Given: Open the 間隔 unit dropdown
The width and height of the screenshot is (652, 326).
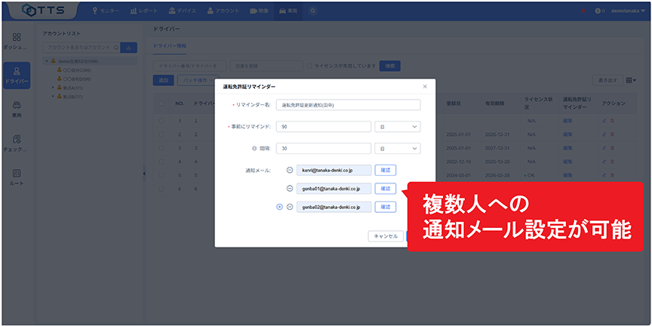Looking at the screenshot, I should coord(397,149).
